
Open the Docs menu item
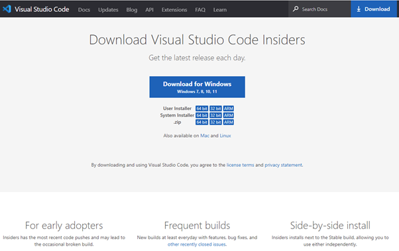[84, 10]
